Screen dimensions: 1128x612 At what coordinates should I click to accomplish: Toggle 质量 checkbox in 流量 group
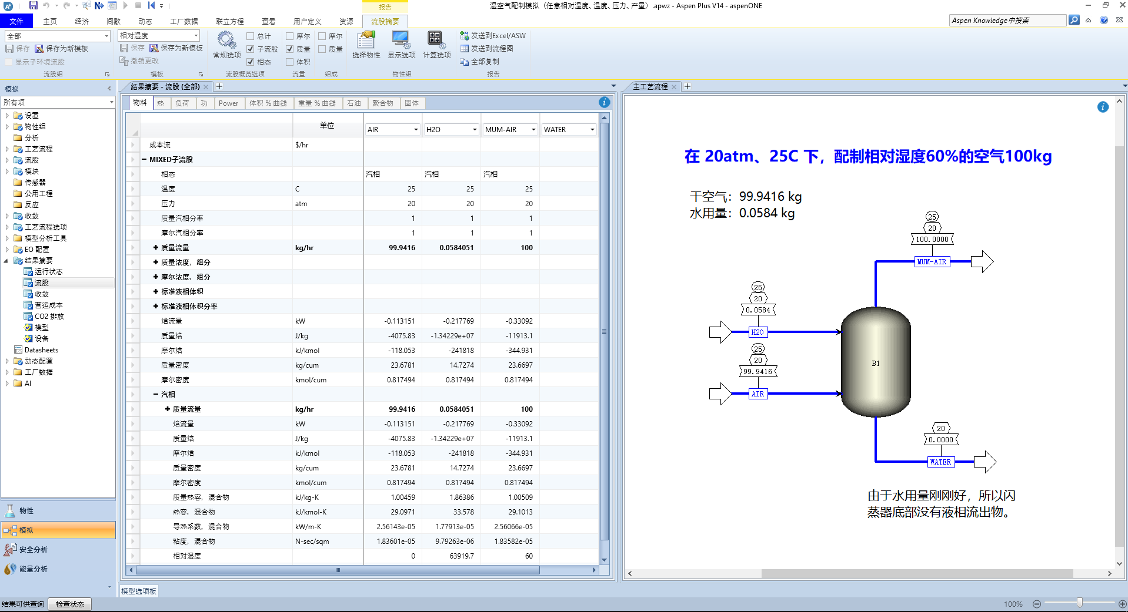[289, 49]
